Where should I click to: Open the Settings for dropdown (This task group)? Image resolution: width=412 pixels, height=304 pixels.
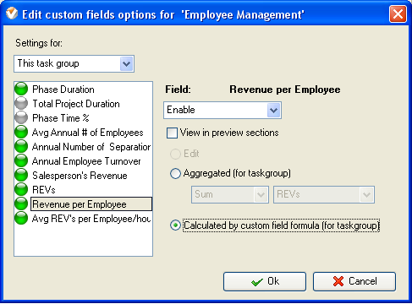(74, 63)
